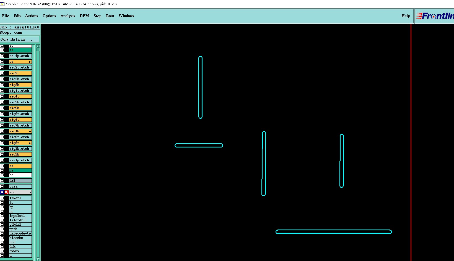The width and height of the screenshot is (454, 261).
Task: Select the sig8t.etch layer name
Action: point(20,137)
